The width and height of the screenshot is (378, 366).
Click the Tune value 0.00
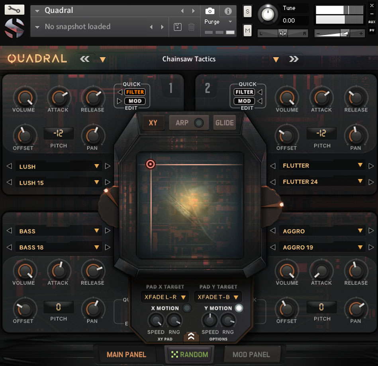point(289,20)
